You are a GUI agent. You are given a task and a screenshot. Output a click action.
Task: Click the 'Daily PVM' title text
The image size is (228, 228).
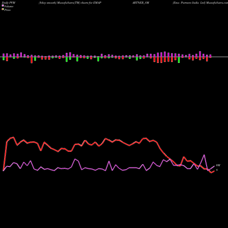(x=9, y=3)
